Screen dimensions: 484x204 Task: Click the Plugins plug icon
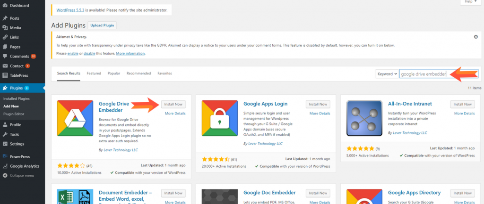[5, 88]
